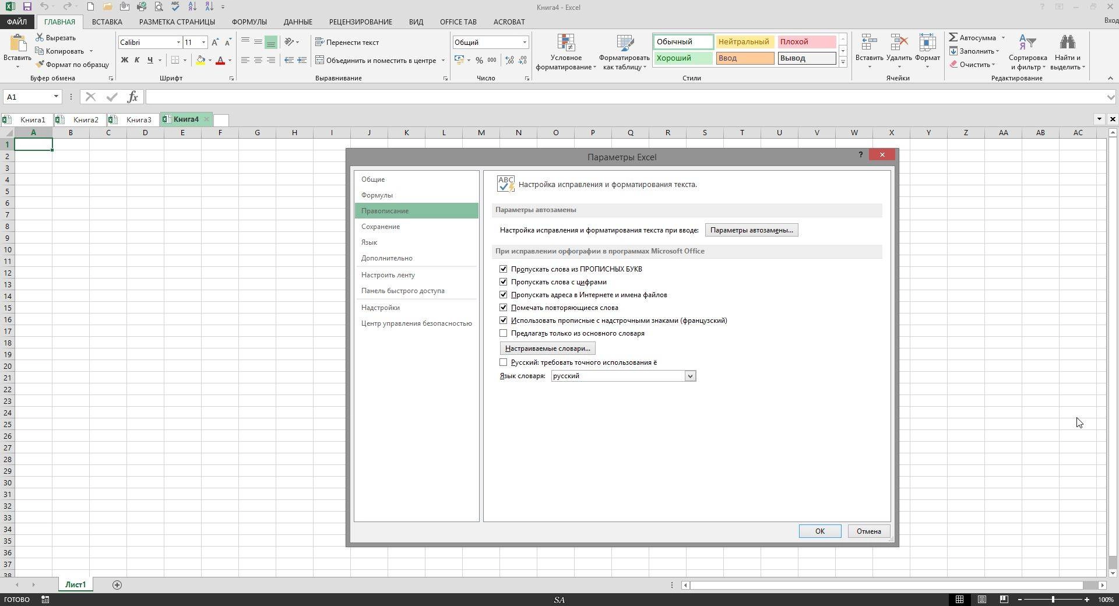1119x606 pixels.
Task: Click the Delete cells (Удалить) icon
Action: 899,43
